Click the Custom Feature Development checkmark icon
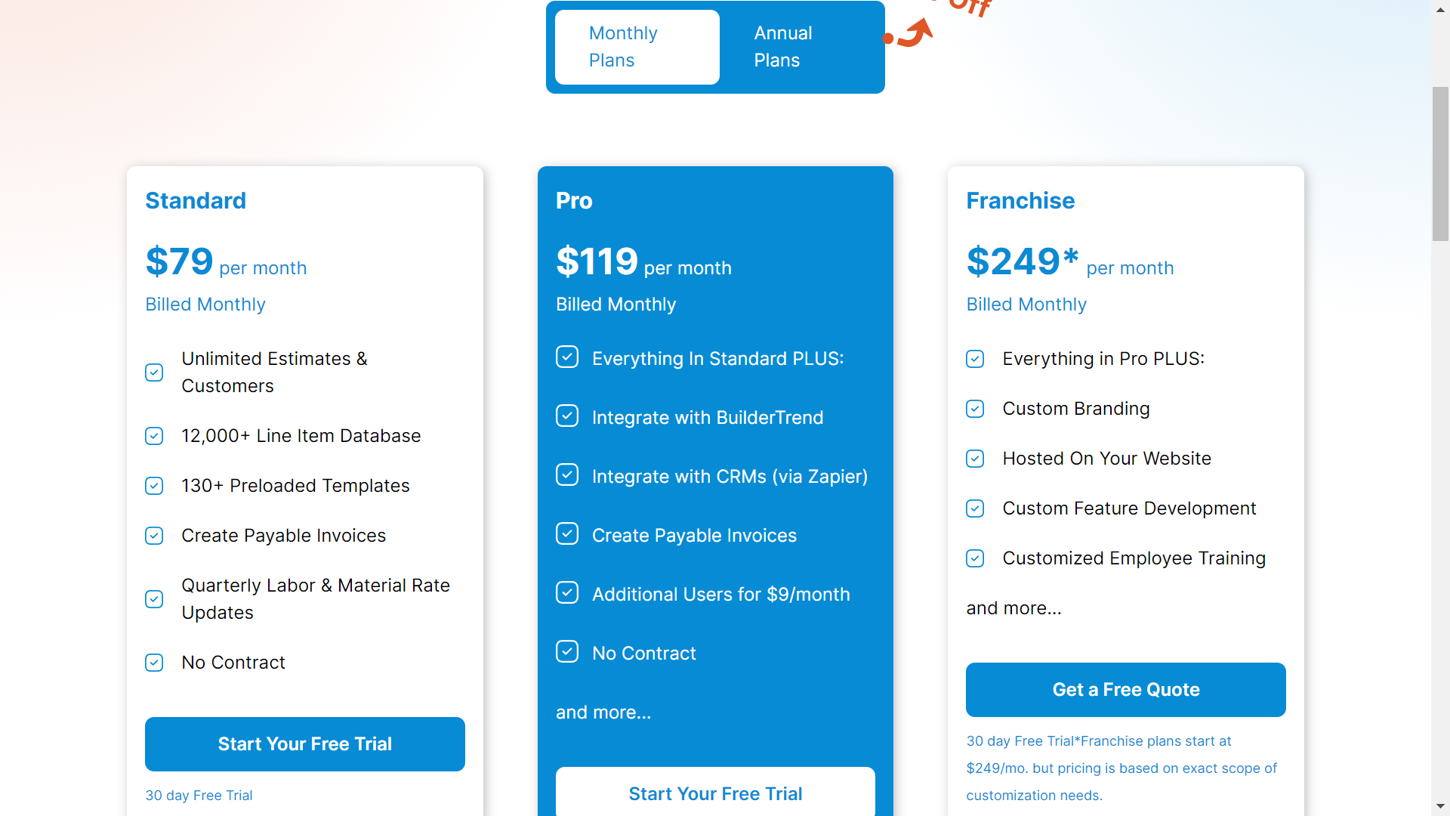This screenshot has height=816, width=1450. pyautogui.click(x=975, y=508)
